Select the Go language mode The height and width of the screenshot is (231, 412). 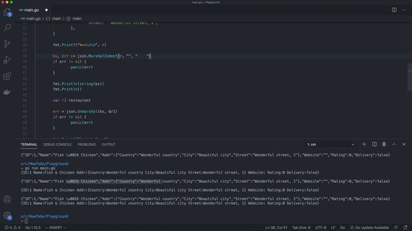(x=342, y=228)
